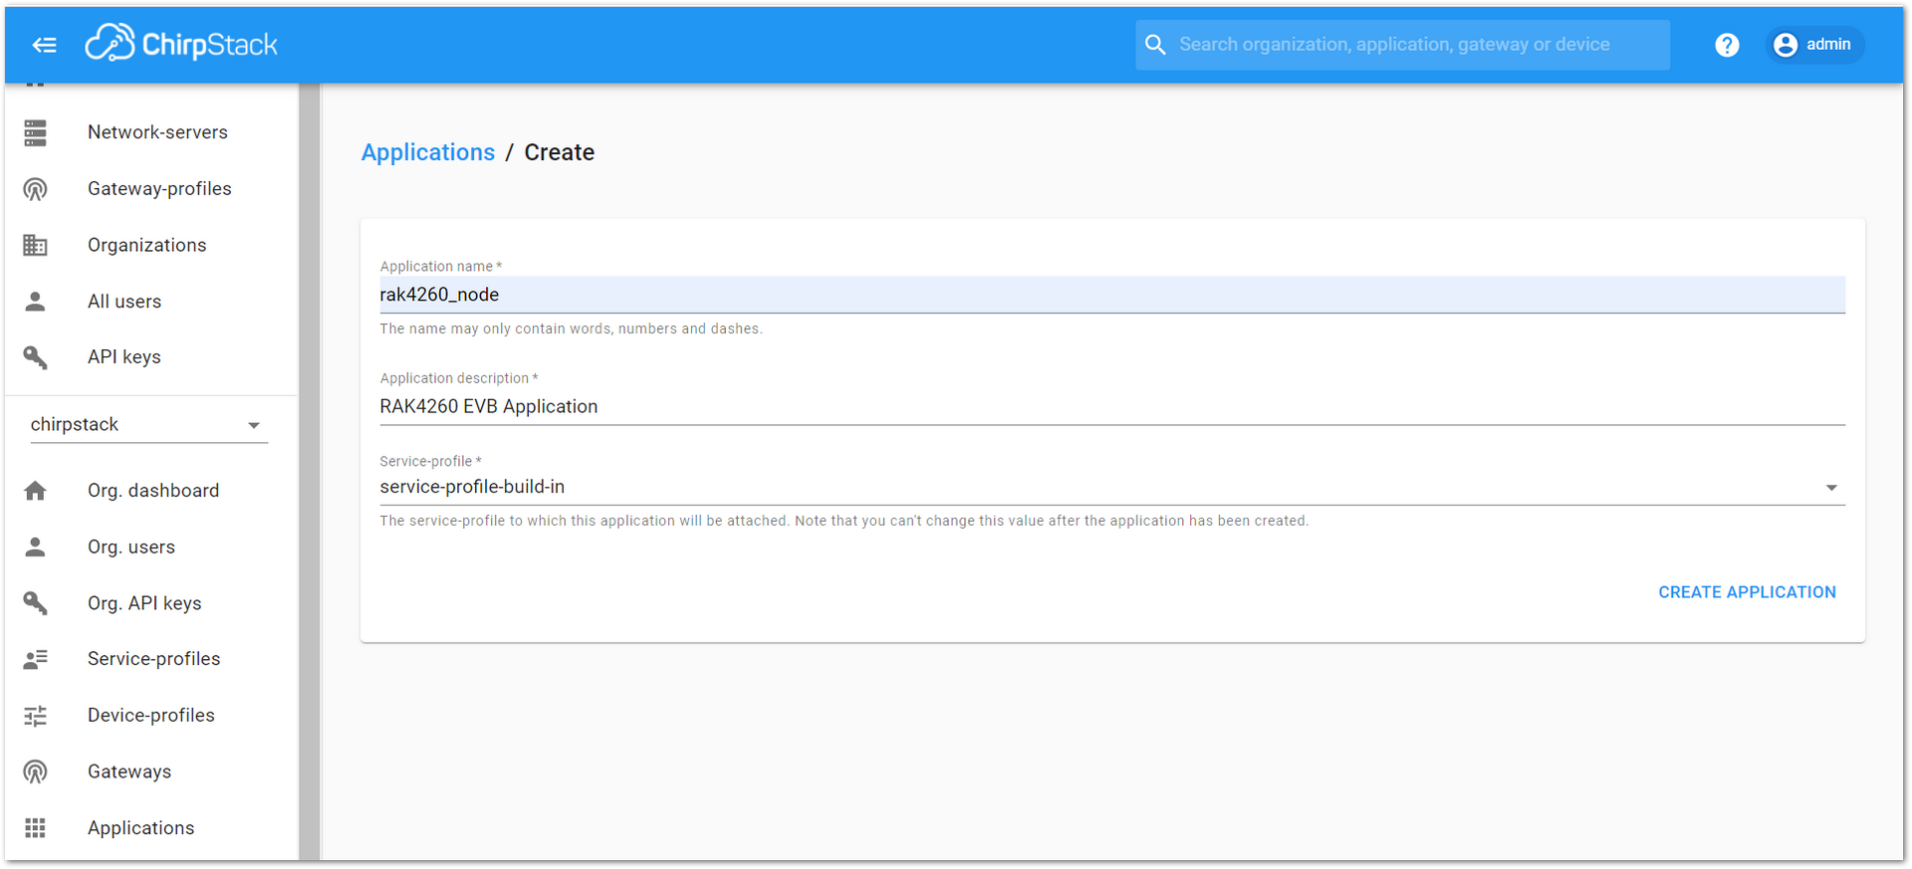Image resolution: width=1912 pixels, height=869 pixels.
Task: Open Gateways menu item
Action: tap(151, 771)
